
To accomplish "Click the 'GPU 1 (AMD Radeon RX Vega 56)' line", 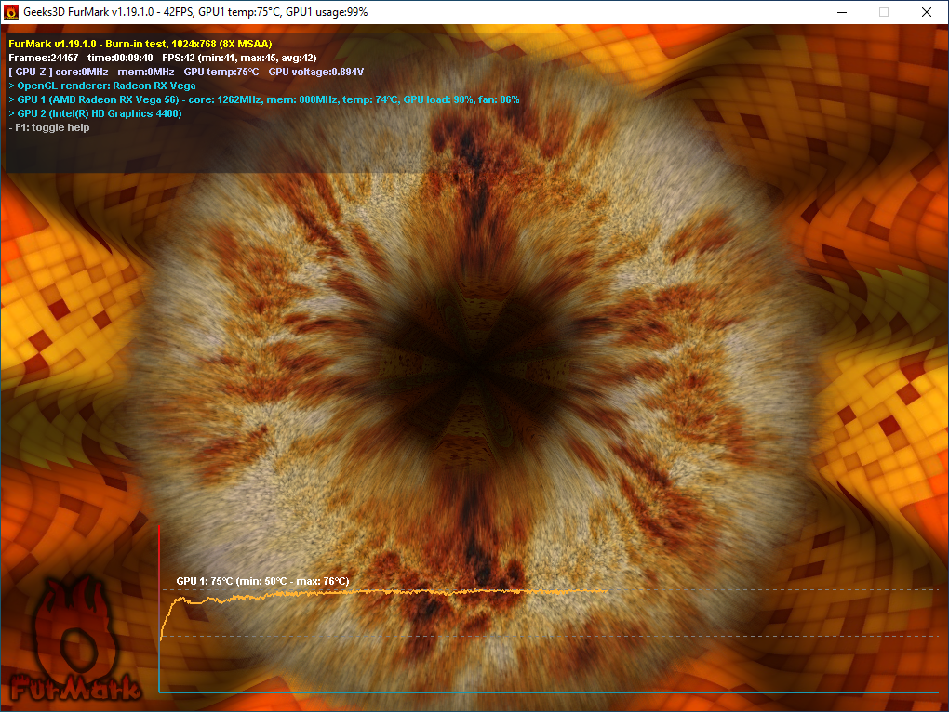I will (x=264, y=99).
